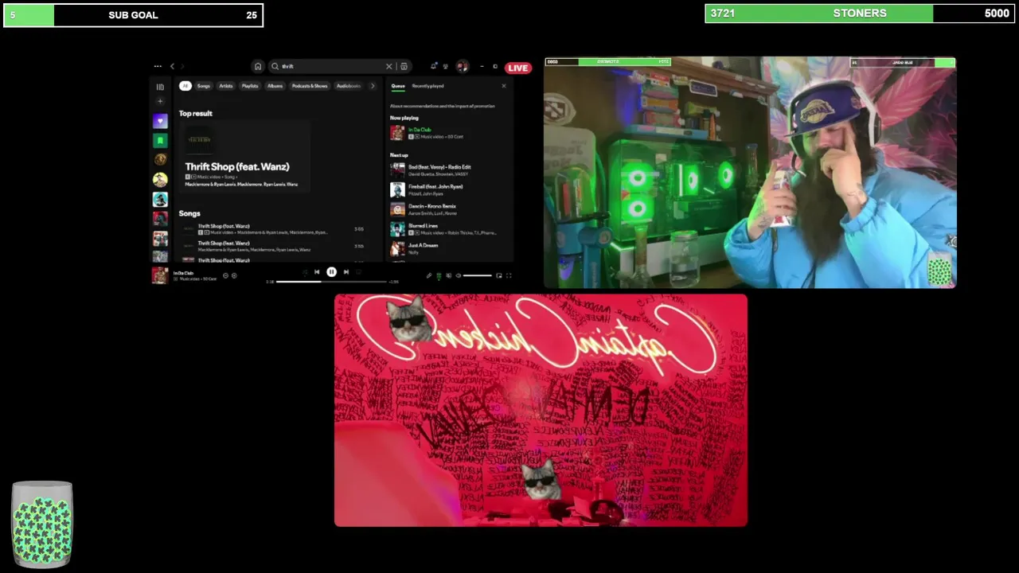Image resolution: width=1019 pixels, height=573 pixels.
Task: Adjust the volume slider
Action: pos(478,275)
